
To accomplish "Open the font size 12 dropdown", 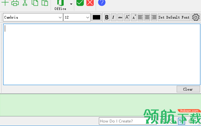I will (x=77, y=17).
